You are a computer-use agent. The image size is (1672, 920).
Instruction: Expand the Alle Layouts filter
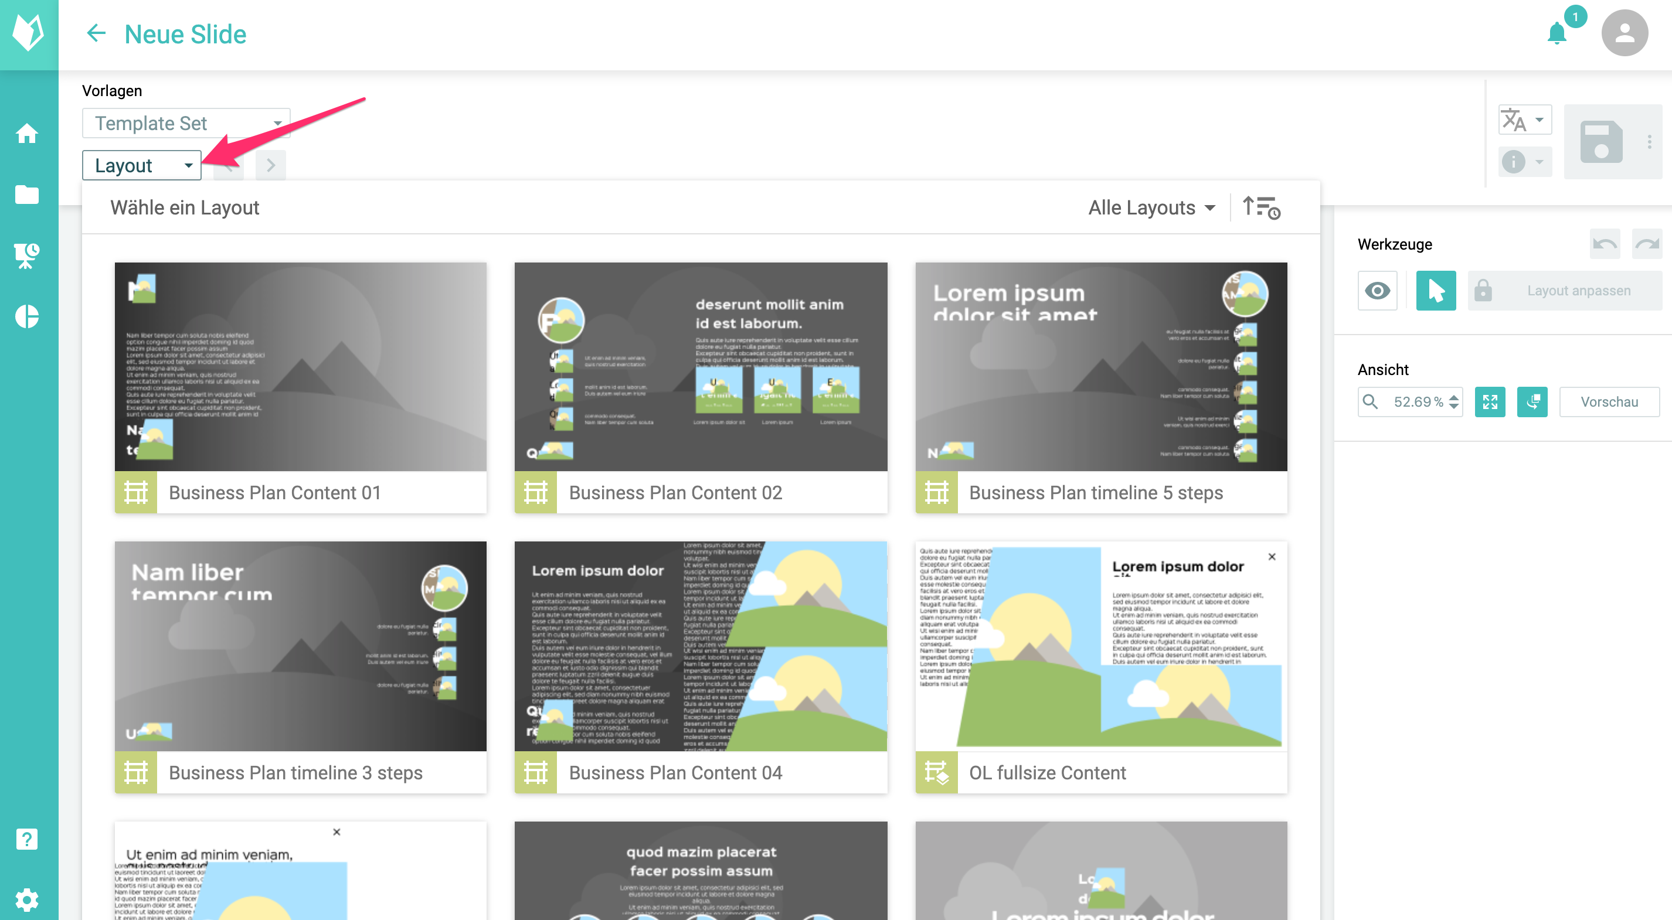(1151, 207)
